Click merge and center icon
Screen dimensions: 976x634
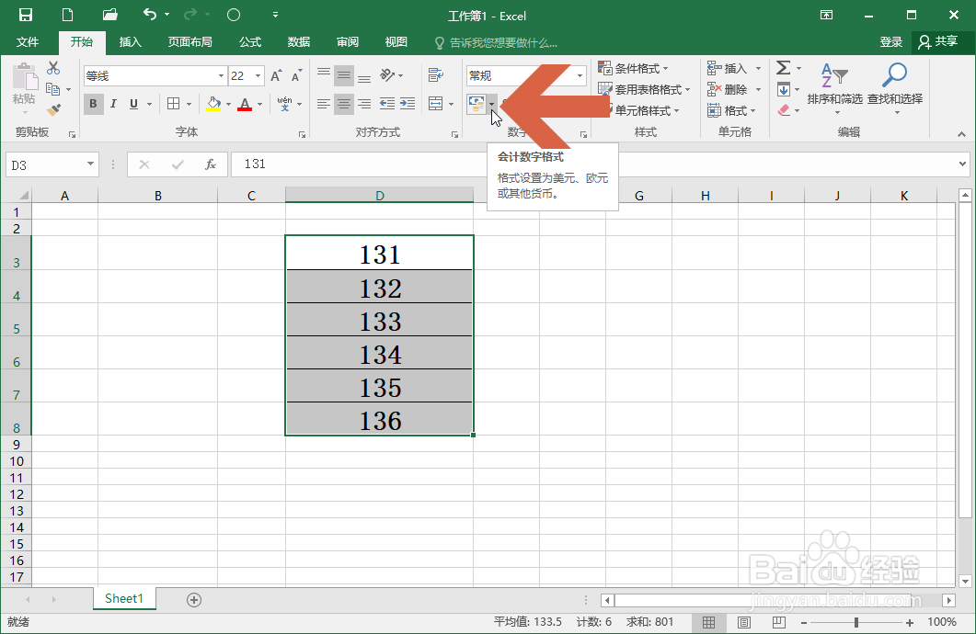point(436,104)
